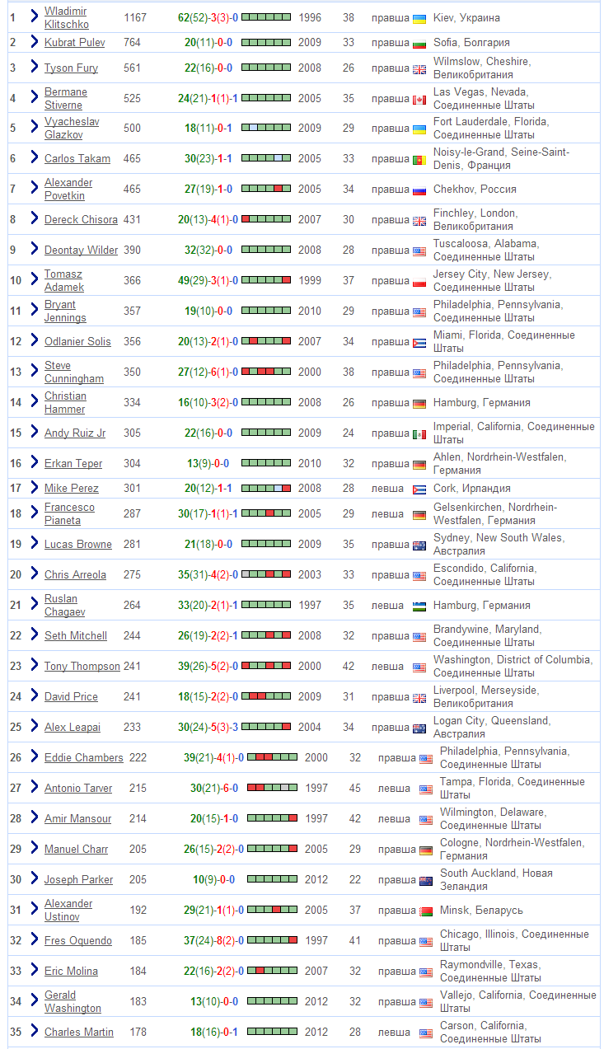The height and width of the screenshot is (1049, 604).
Task: Click the Ukraine flag in Wladimir Klitschko's row
Action: (419, 18)
